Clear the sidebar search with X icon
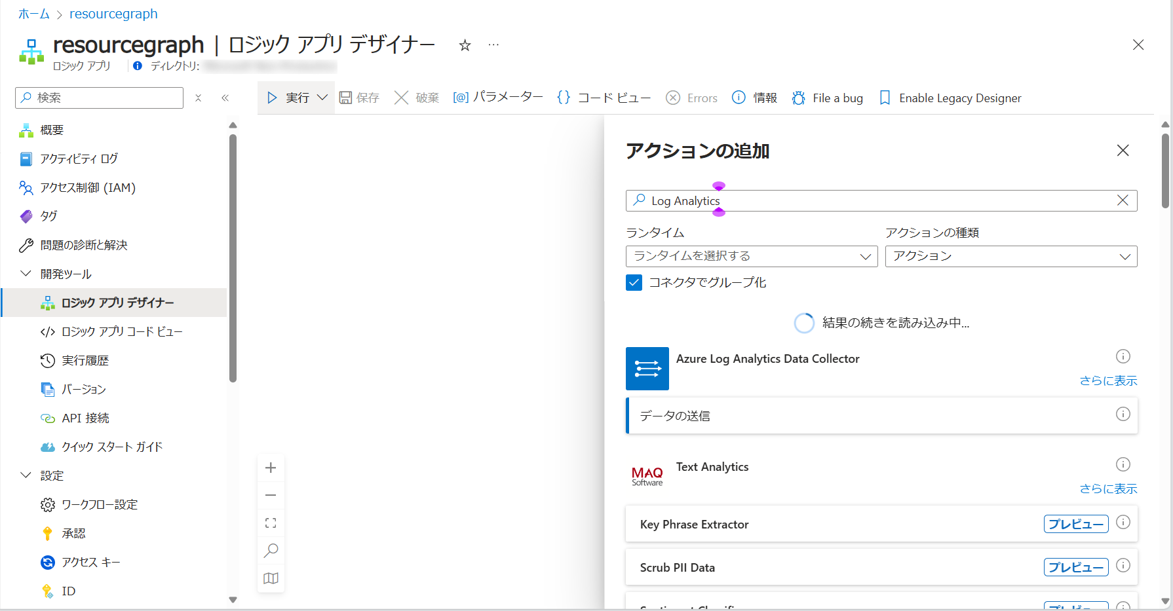This screenshot has width=1173, height=611. [198, 98]
